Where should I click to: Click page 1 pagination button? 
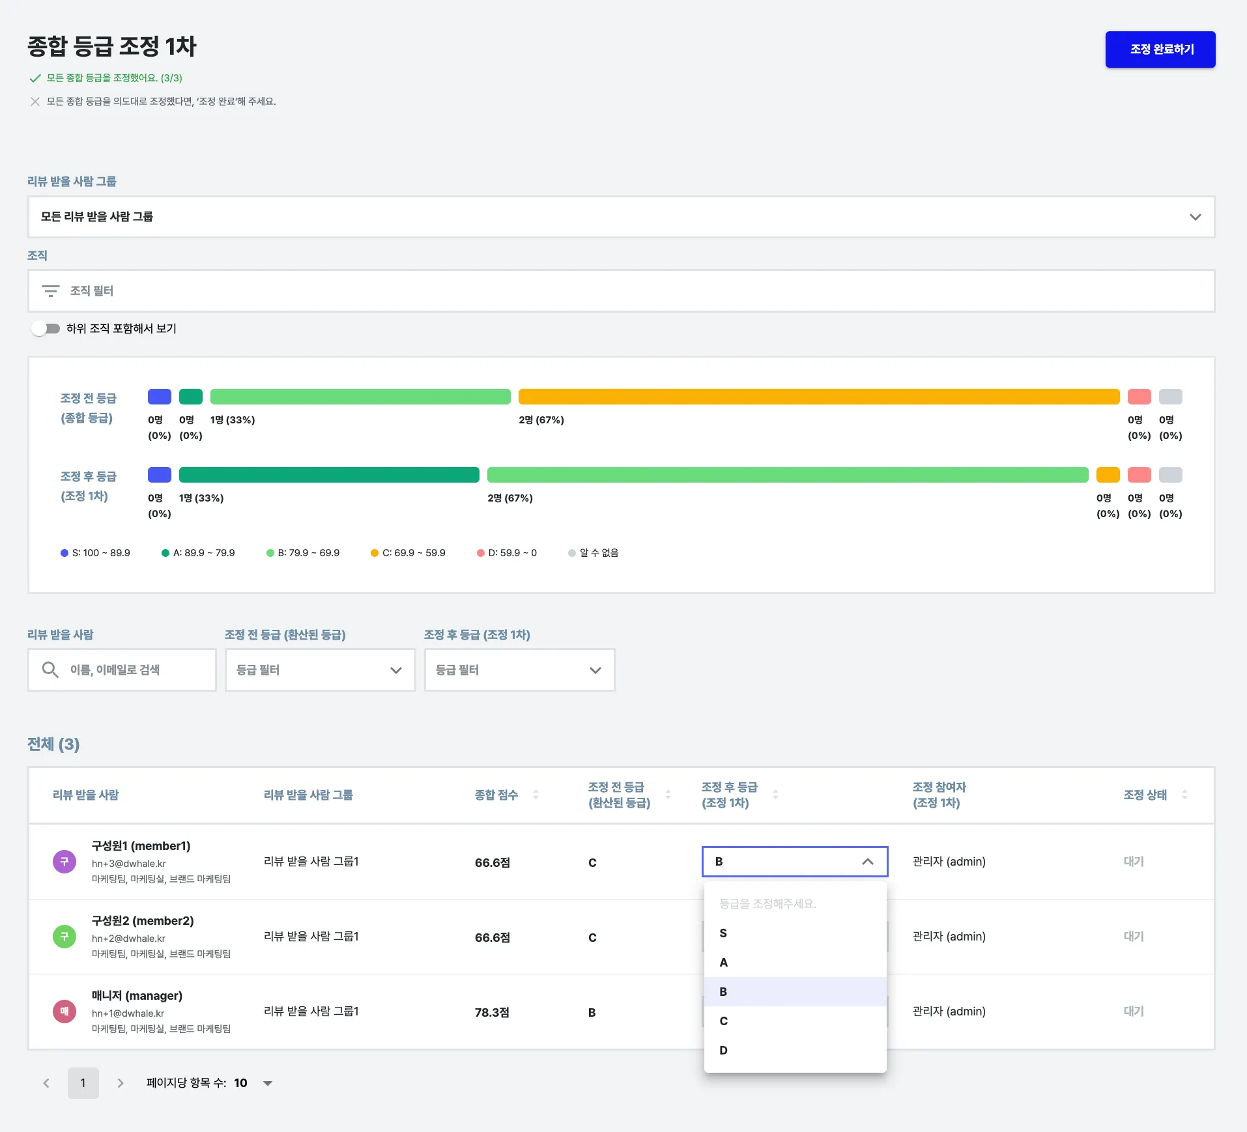83,1083
